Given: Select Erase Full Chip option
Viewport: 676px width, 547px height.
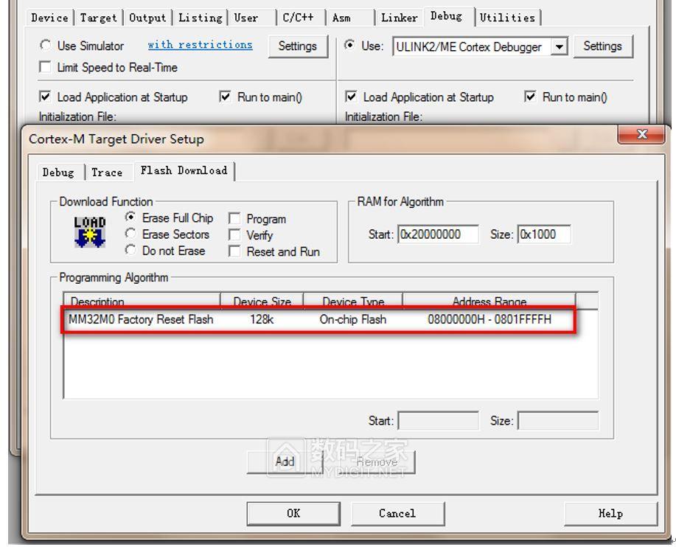Looking at the screenshot, I should point(130,217).
